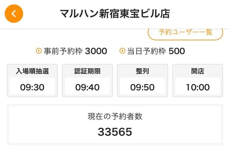Click the arrow icon beside 事前予約枠

click(39, 51)
